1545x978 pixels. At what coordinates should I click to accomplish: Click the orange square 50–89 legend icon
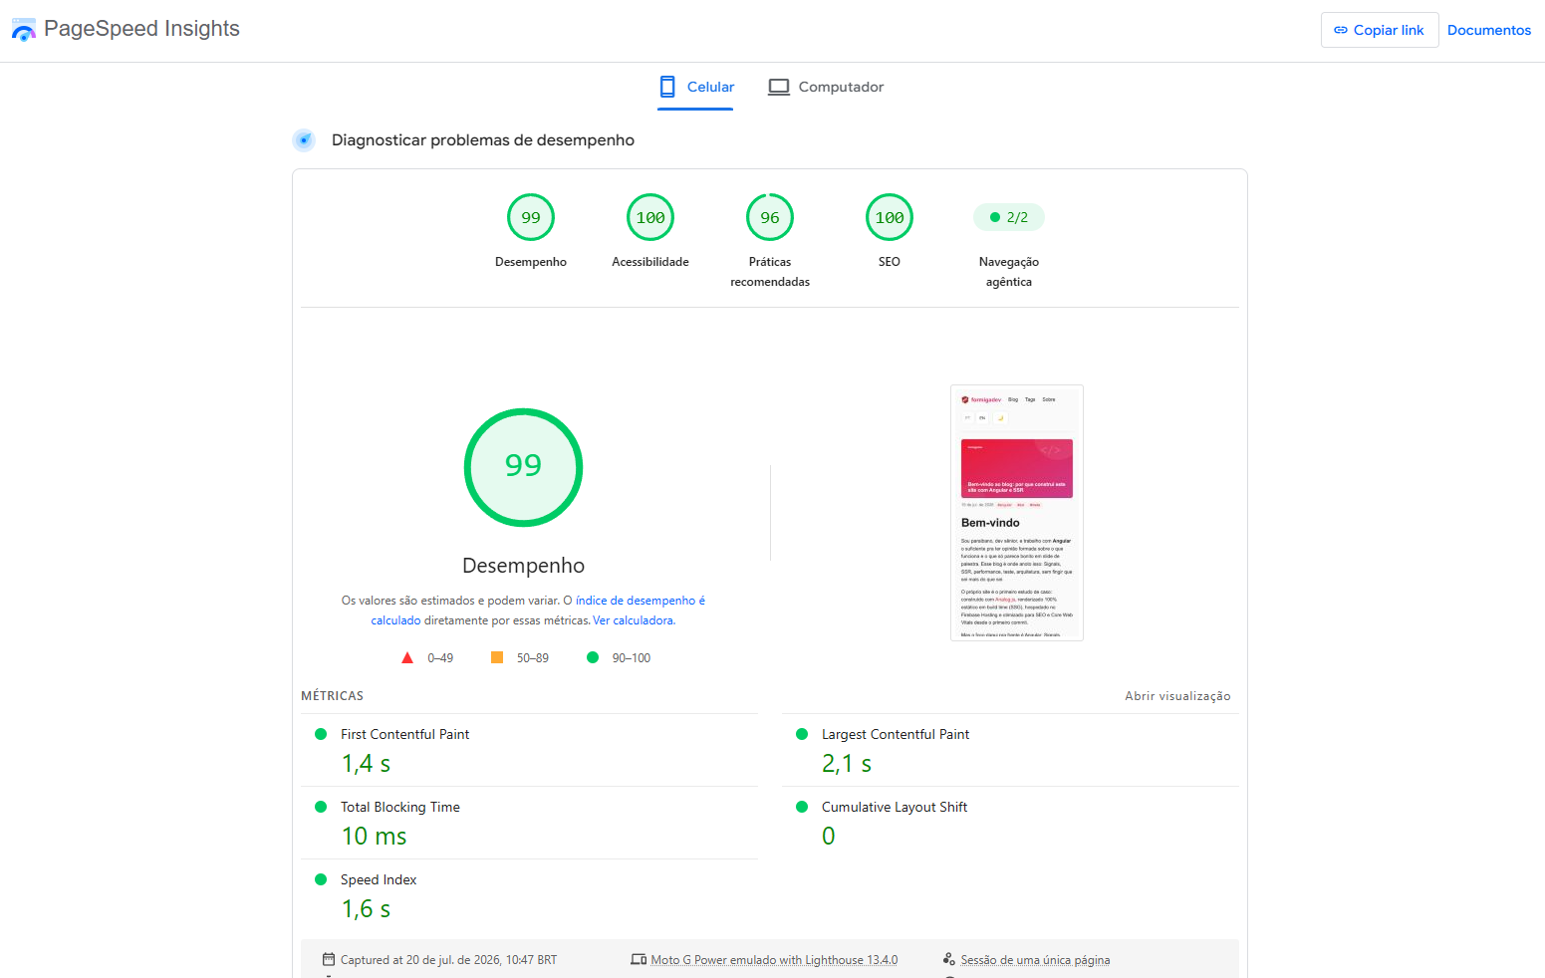pos(497,657)
